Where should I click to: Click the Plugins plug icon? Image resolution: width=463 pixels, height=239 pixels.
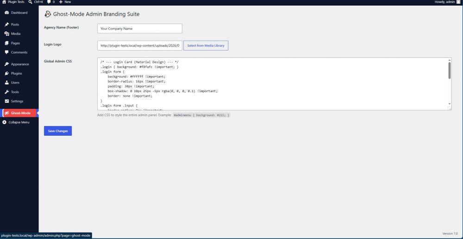pyautogui.click(x=7, y=73)
